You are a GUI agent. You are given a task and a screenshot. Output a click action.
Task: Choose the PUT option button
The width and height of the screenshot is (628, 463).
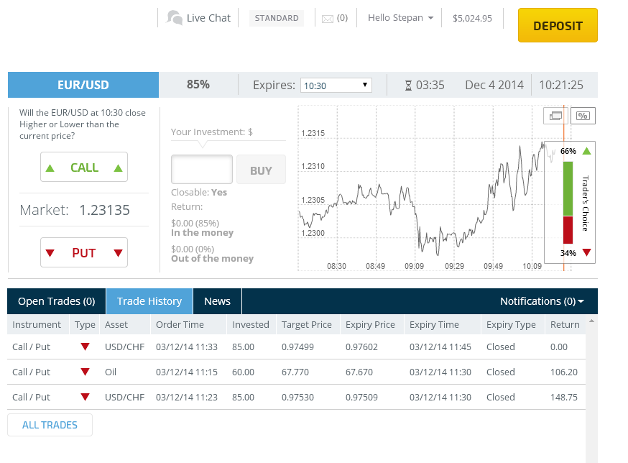[x=84, y=253]
